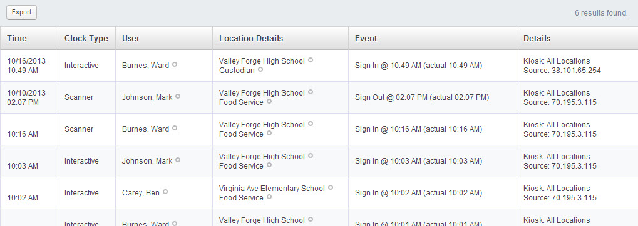Click circle icon beside Burnes, Ward in 10:16 AM row
Image resolution: width=638 pixels, height=226 pixels.
175,128
